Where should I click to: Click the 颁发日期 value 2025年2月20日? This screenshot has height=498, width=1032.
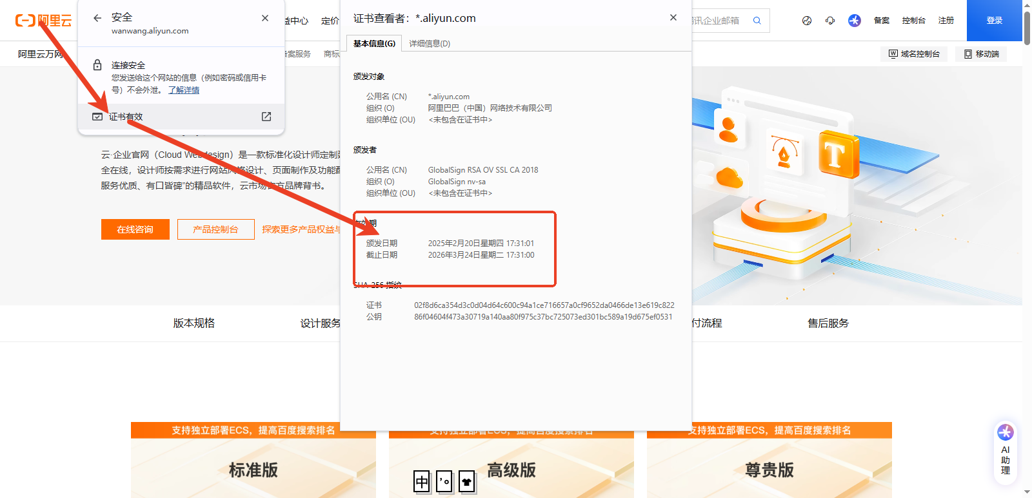click(481, 244)
